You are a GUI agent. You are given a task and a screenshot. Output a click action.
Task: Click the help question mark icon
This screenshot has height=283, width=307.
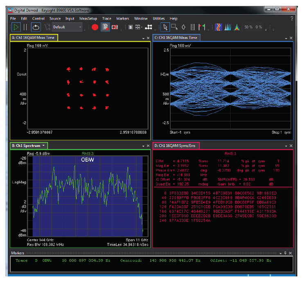292,19
